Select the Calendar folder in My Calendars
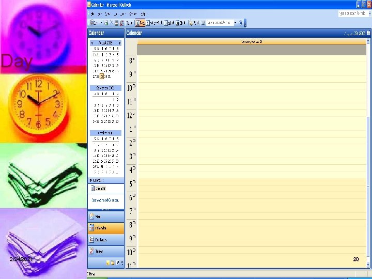The image size is (372, 279). 99,189
